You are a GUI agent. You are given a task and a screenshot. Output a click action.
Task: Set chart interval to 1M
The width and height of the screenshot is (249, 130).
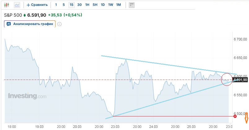(x=118, y=5)
